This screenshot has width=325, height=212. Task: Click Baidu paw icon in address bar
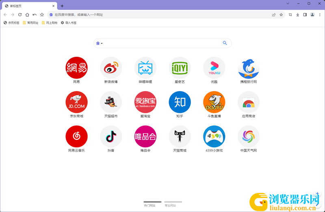[x=51, y=15]
